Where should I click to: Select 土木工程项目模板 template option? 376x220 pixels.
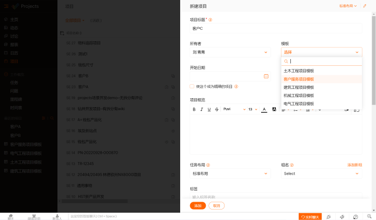(322, 71)
